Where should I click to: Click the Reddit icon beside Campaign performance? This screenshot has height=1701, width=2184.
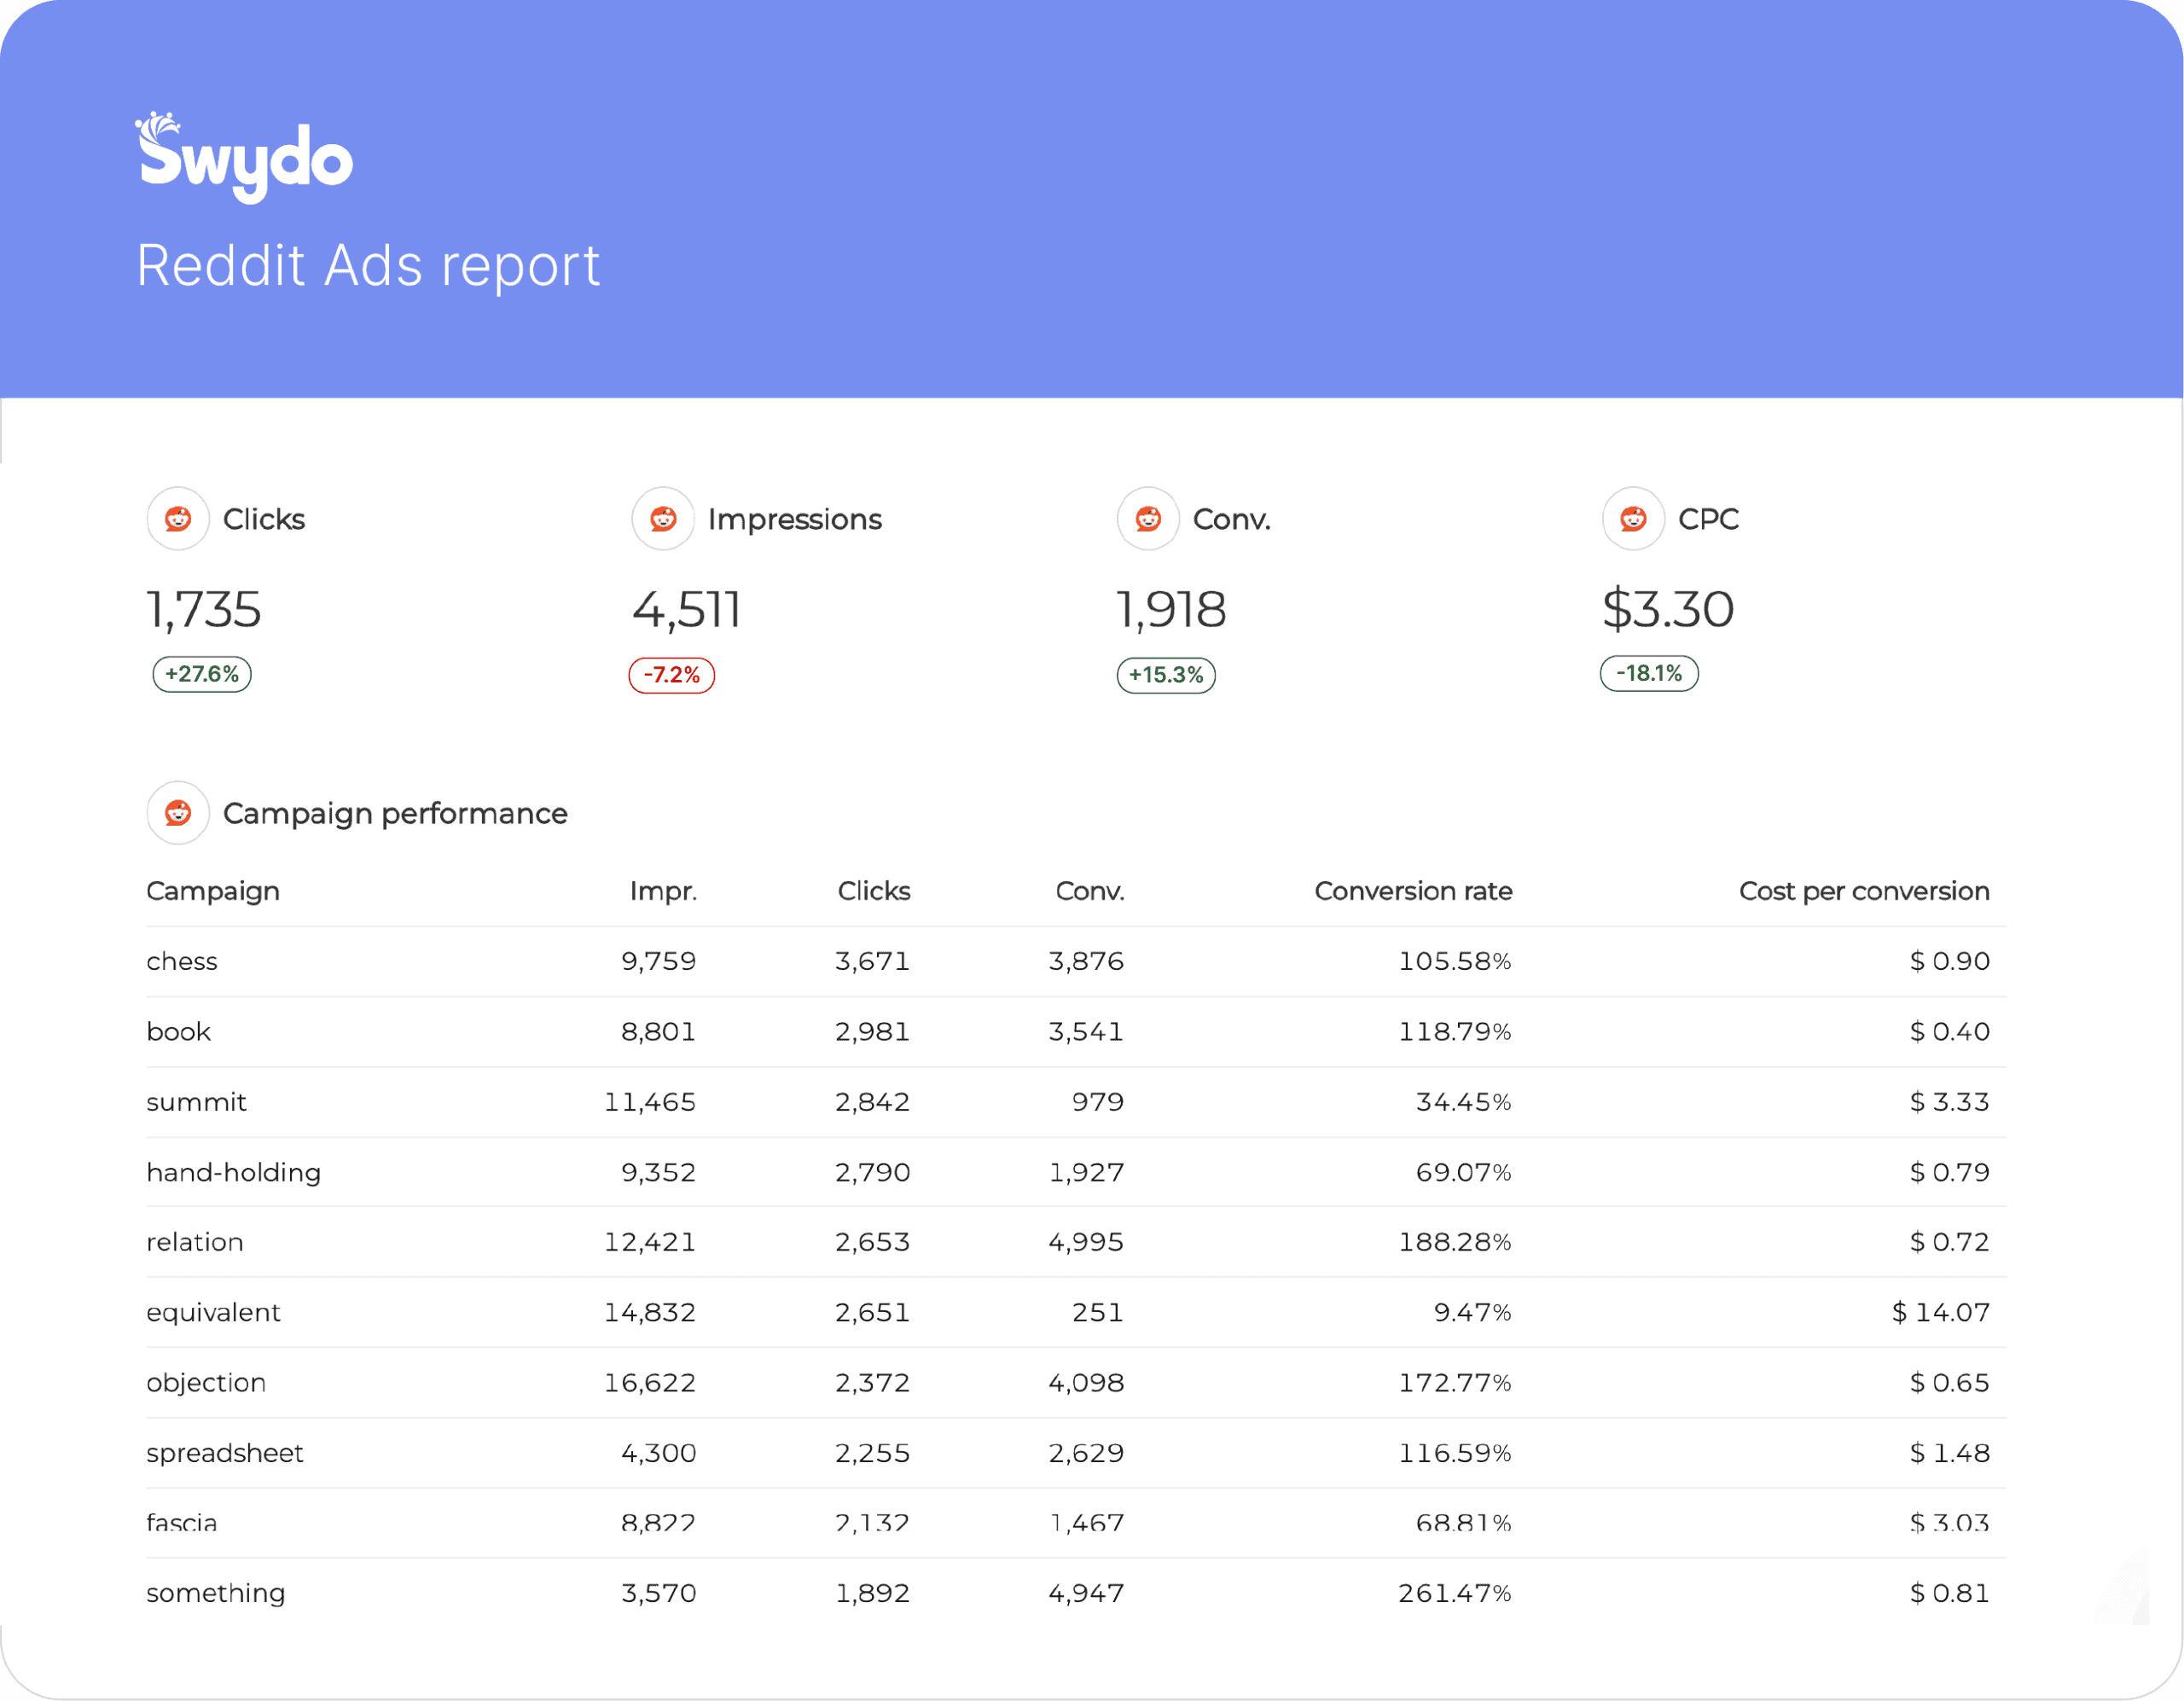pos(178,813)
